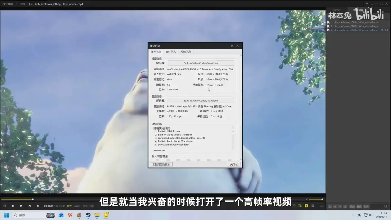Switch PotPlayer to fullscreen mode
The width and height of the screenshot is (391, 220).
(381, 4)
